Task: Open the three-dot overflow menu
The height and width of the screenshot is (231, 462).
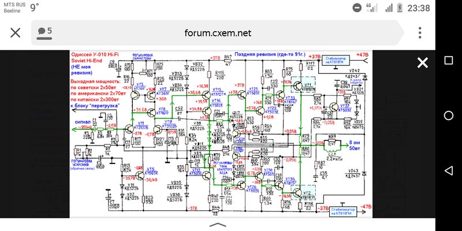Action: click(x=420, y=33)
